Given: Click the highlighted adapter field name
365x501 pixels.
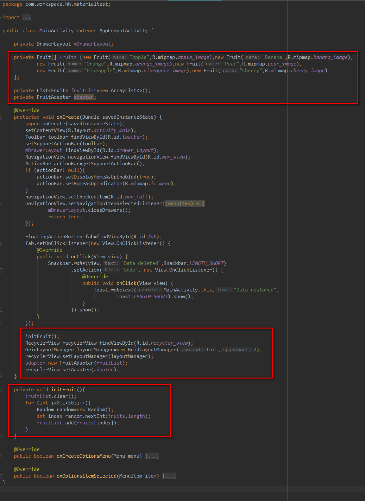Looking at the screenshot, I should 84,97.
